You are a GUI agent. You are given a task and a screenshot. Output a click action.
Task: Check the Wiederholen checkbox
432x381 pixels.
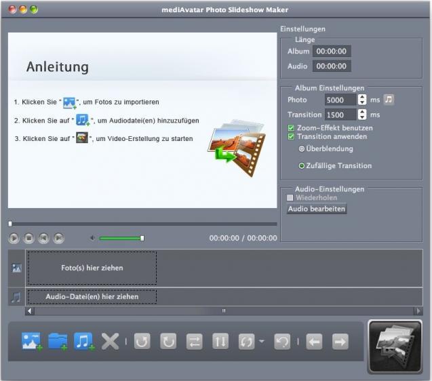[290, 197]
